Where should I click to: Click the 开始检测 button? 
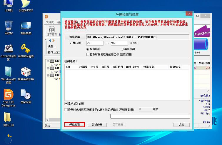pyautogui.click(x=74, y=125)
